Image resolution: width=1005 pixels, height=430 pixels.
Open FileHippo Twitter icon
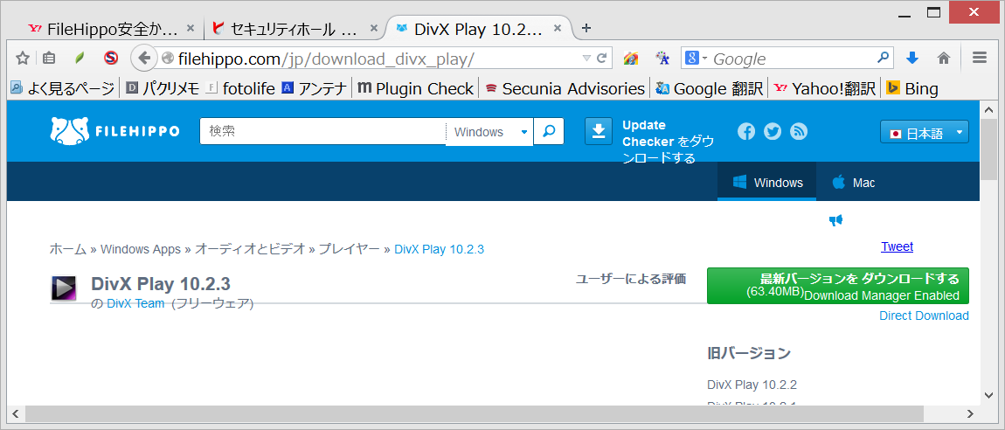click(x=773, y=131)
